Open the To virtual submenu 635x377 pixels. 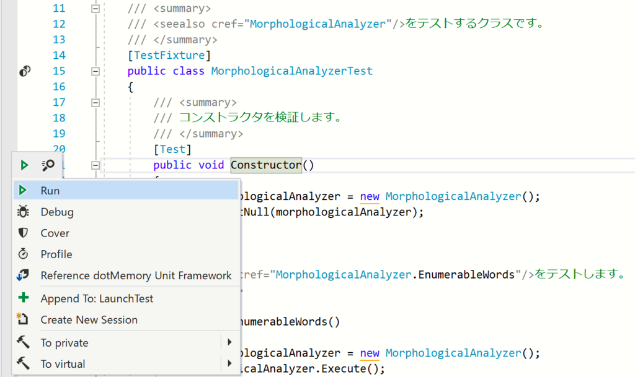pyautogui.click(x=127, y=363)
